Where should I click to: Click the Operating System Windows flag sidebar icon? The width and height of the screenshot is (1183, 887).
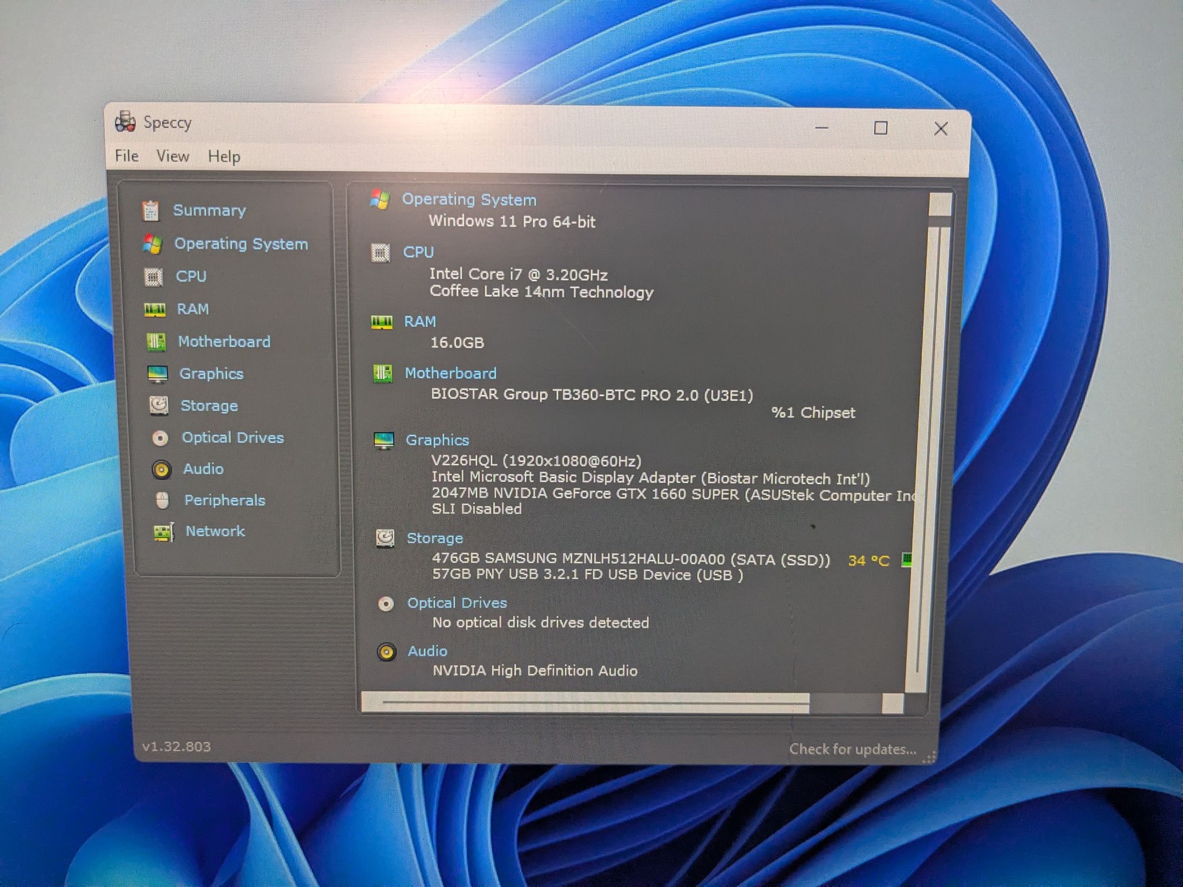(x=152, y=244)
